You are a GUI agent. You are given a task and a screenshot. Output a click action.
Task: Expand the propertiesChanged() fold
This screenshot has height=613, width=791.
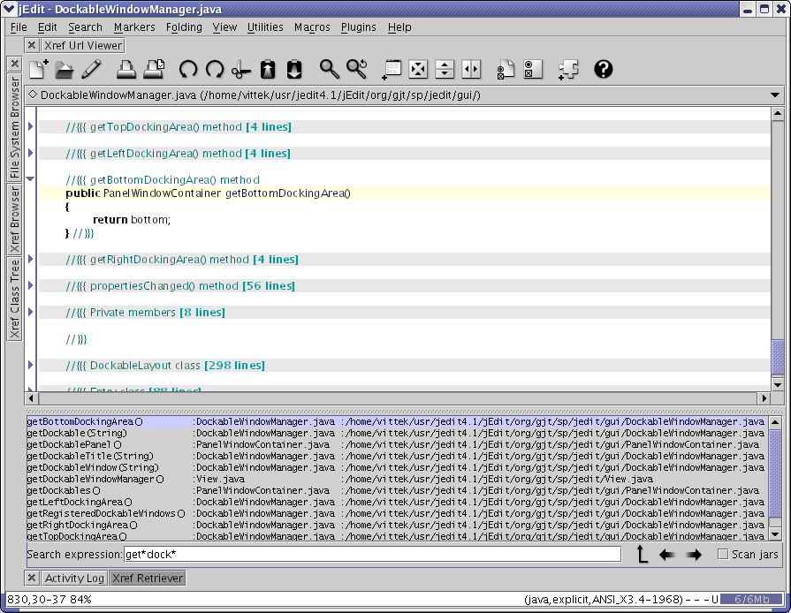click(x=30, y=285)
